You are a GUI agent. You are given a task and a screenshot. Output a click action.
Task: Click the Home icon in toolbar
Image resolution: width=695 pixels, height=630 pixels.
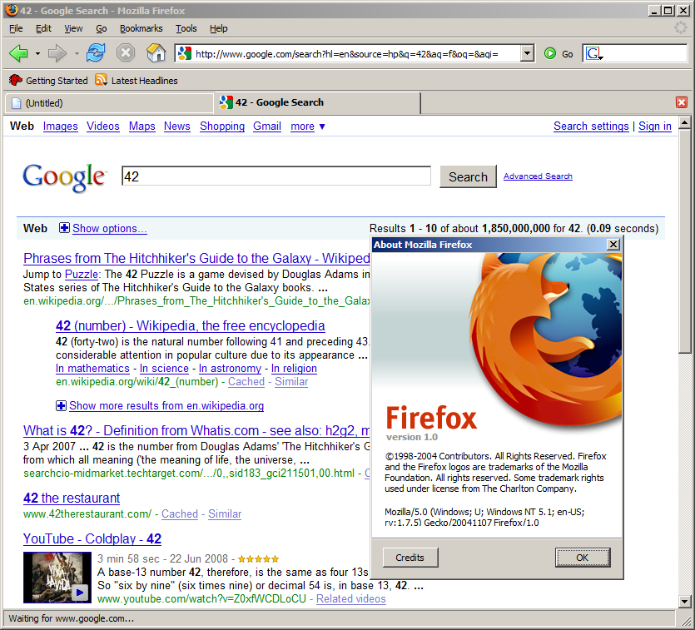[x=156, y=53]
